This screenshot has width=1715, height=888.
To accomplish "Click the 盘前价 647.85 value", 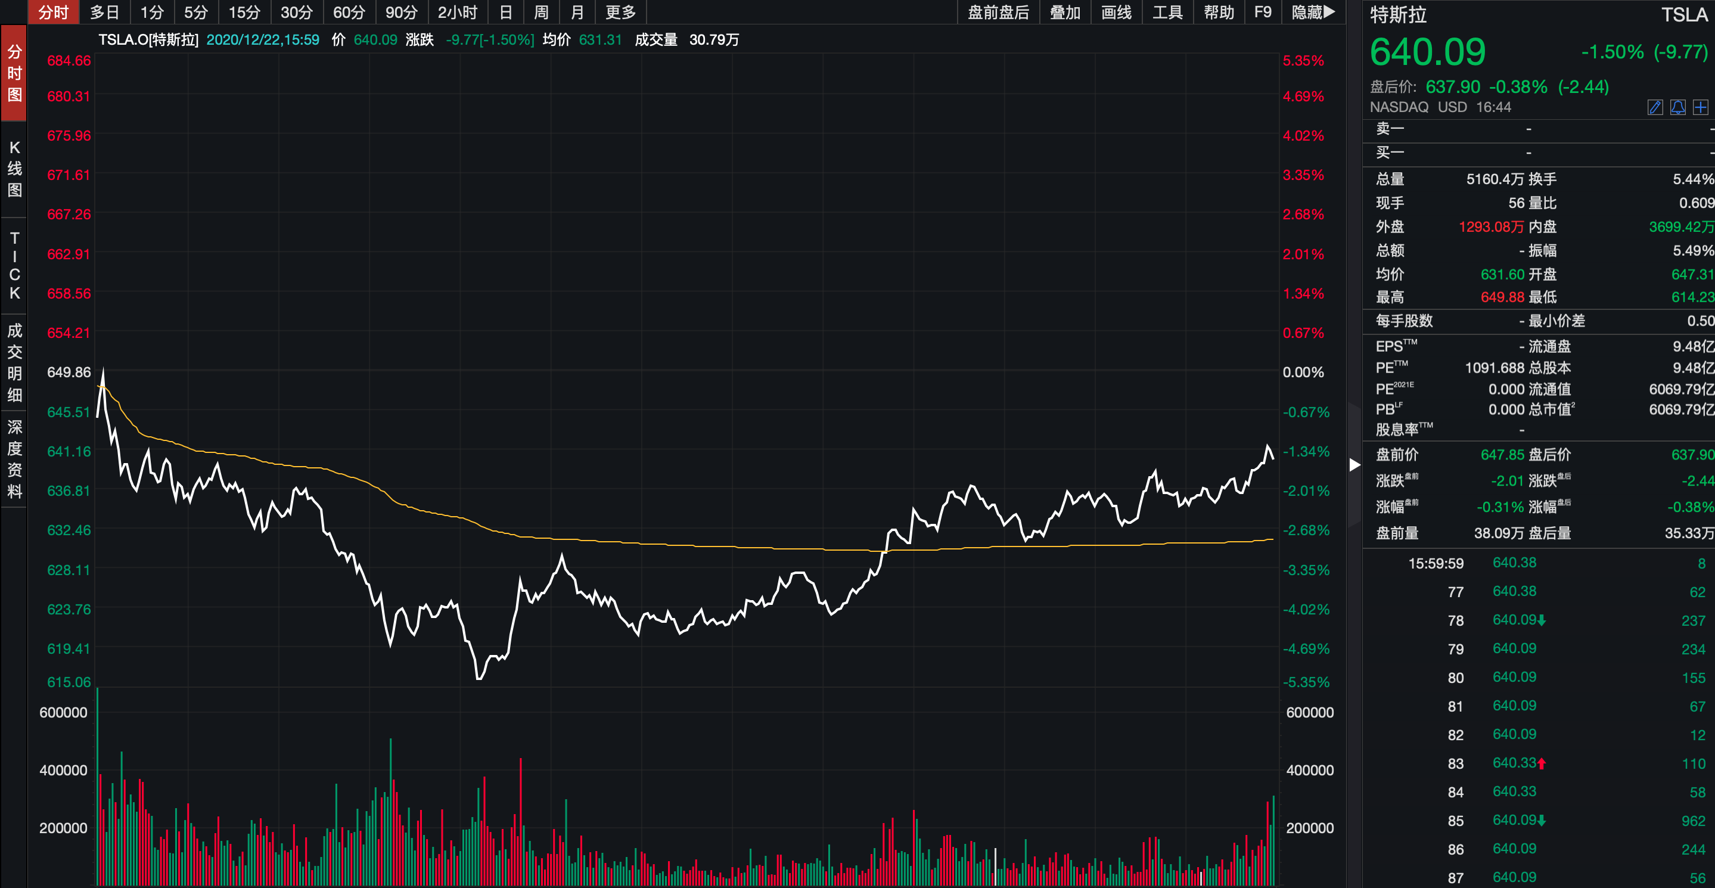I will coord(1502,455).
